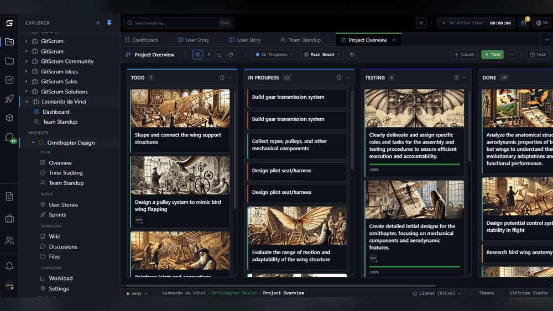Click the rocket sprints icon in activity bar
This screenshot has height=311, width=553.
9,99
